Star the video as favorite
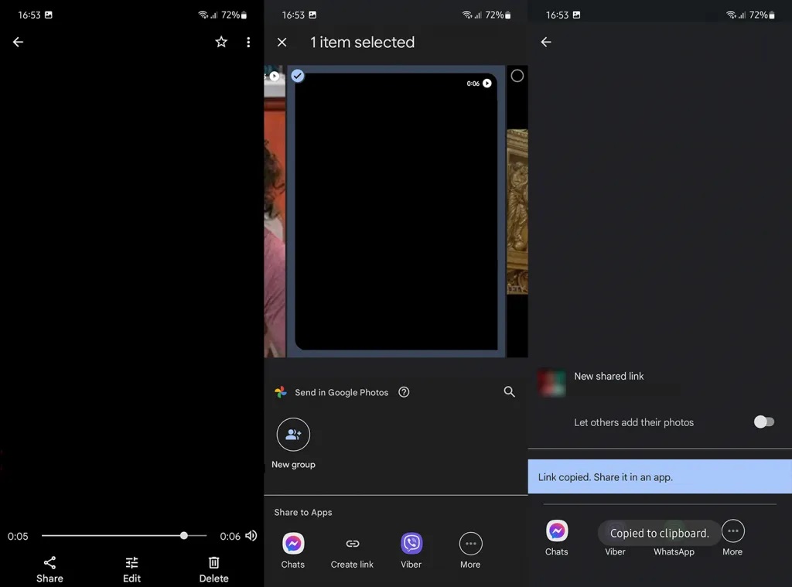The image size is (792, 587). click(221, 42)
